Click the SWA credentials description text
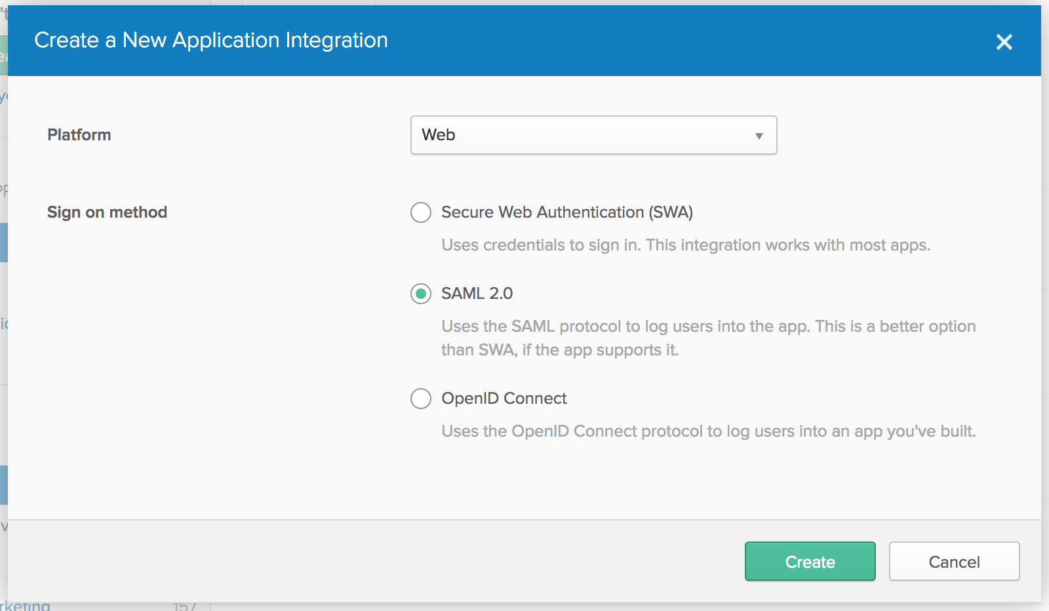 685,245
